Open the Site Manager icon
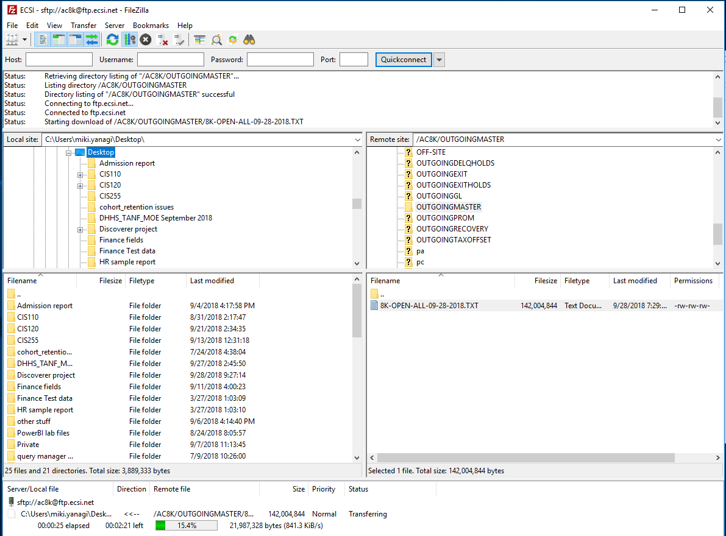Viewport: 726px width, 536px height. click(12, 40)
